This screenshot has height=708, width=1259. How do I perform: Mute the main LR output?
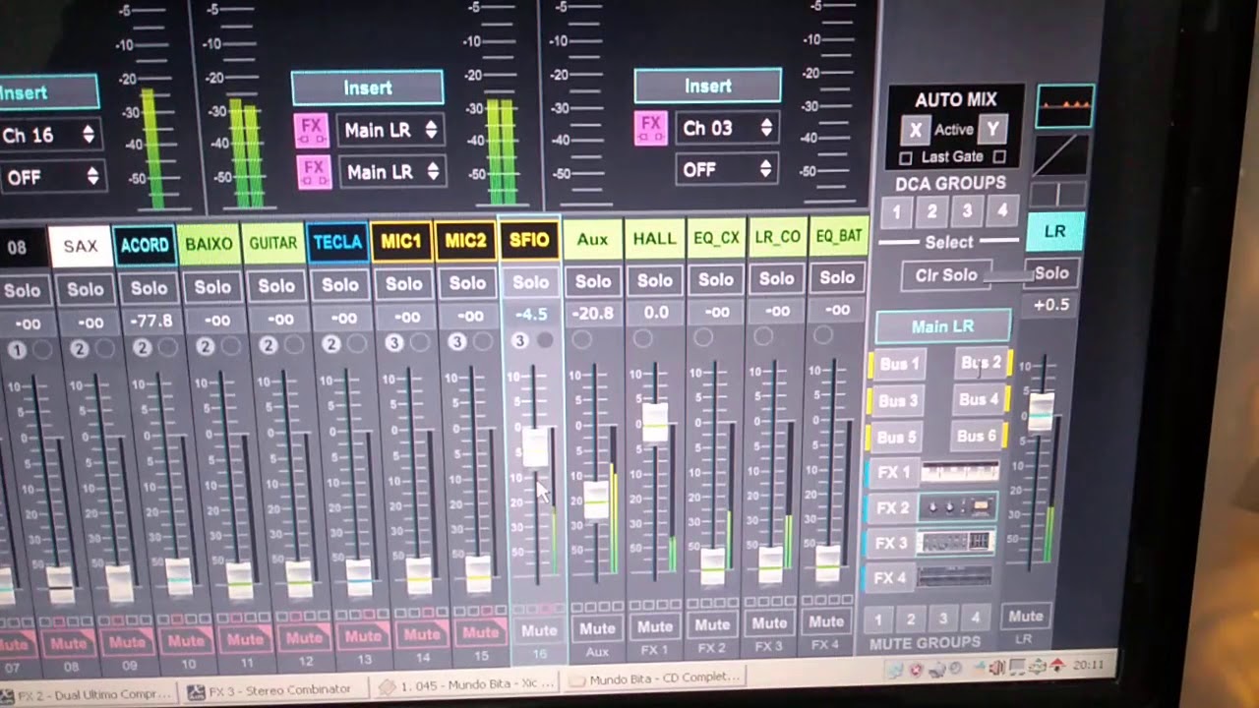(1025, 617)
